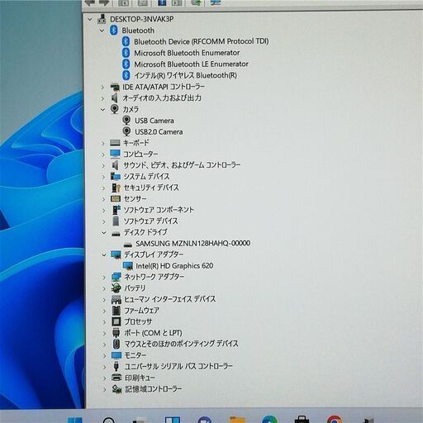The height and width of the screenshot is (423, 423).
Task: Select the DESKTOP-3NVAK3P computer root icon
Action: tap(102, 19)
